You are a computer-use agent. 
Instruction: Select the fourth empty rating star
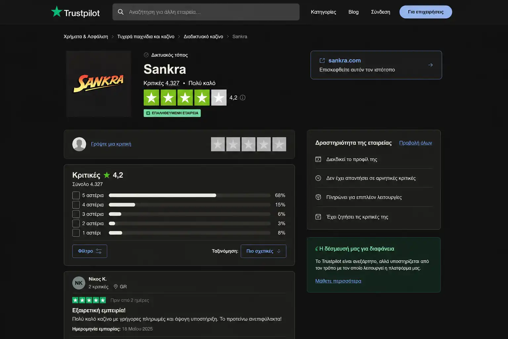pos(264,144)
